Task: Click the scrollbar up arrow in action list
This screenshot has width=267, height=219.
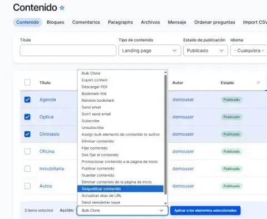Action: (166, 72)
